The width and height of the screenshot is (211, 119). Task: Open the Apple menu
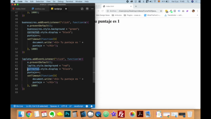click(x=14, y=1)
